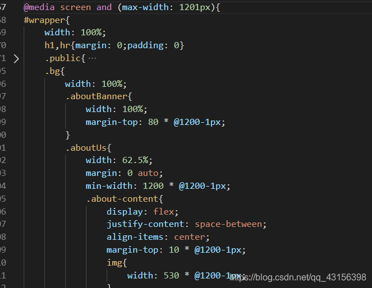Click the 'img{' selector
Screen dimensions: 372x288
tap(117, 263)
